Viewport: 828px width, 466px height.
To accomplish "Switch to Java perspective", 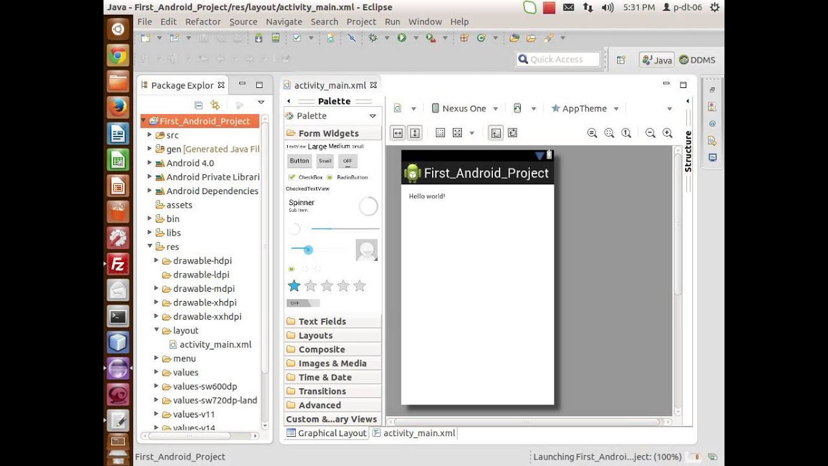I will coord(657,60).
